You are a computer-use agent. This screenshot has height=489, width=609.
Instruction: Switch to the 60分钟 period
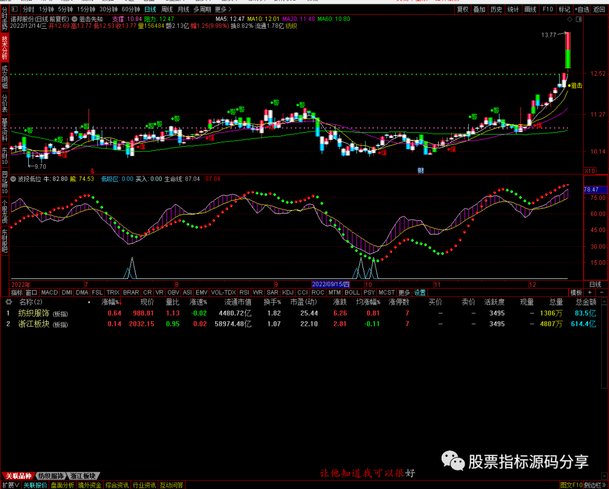[130, 9]
